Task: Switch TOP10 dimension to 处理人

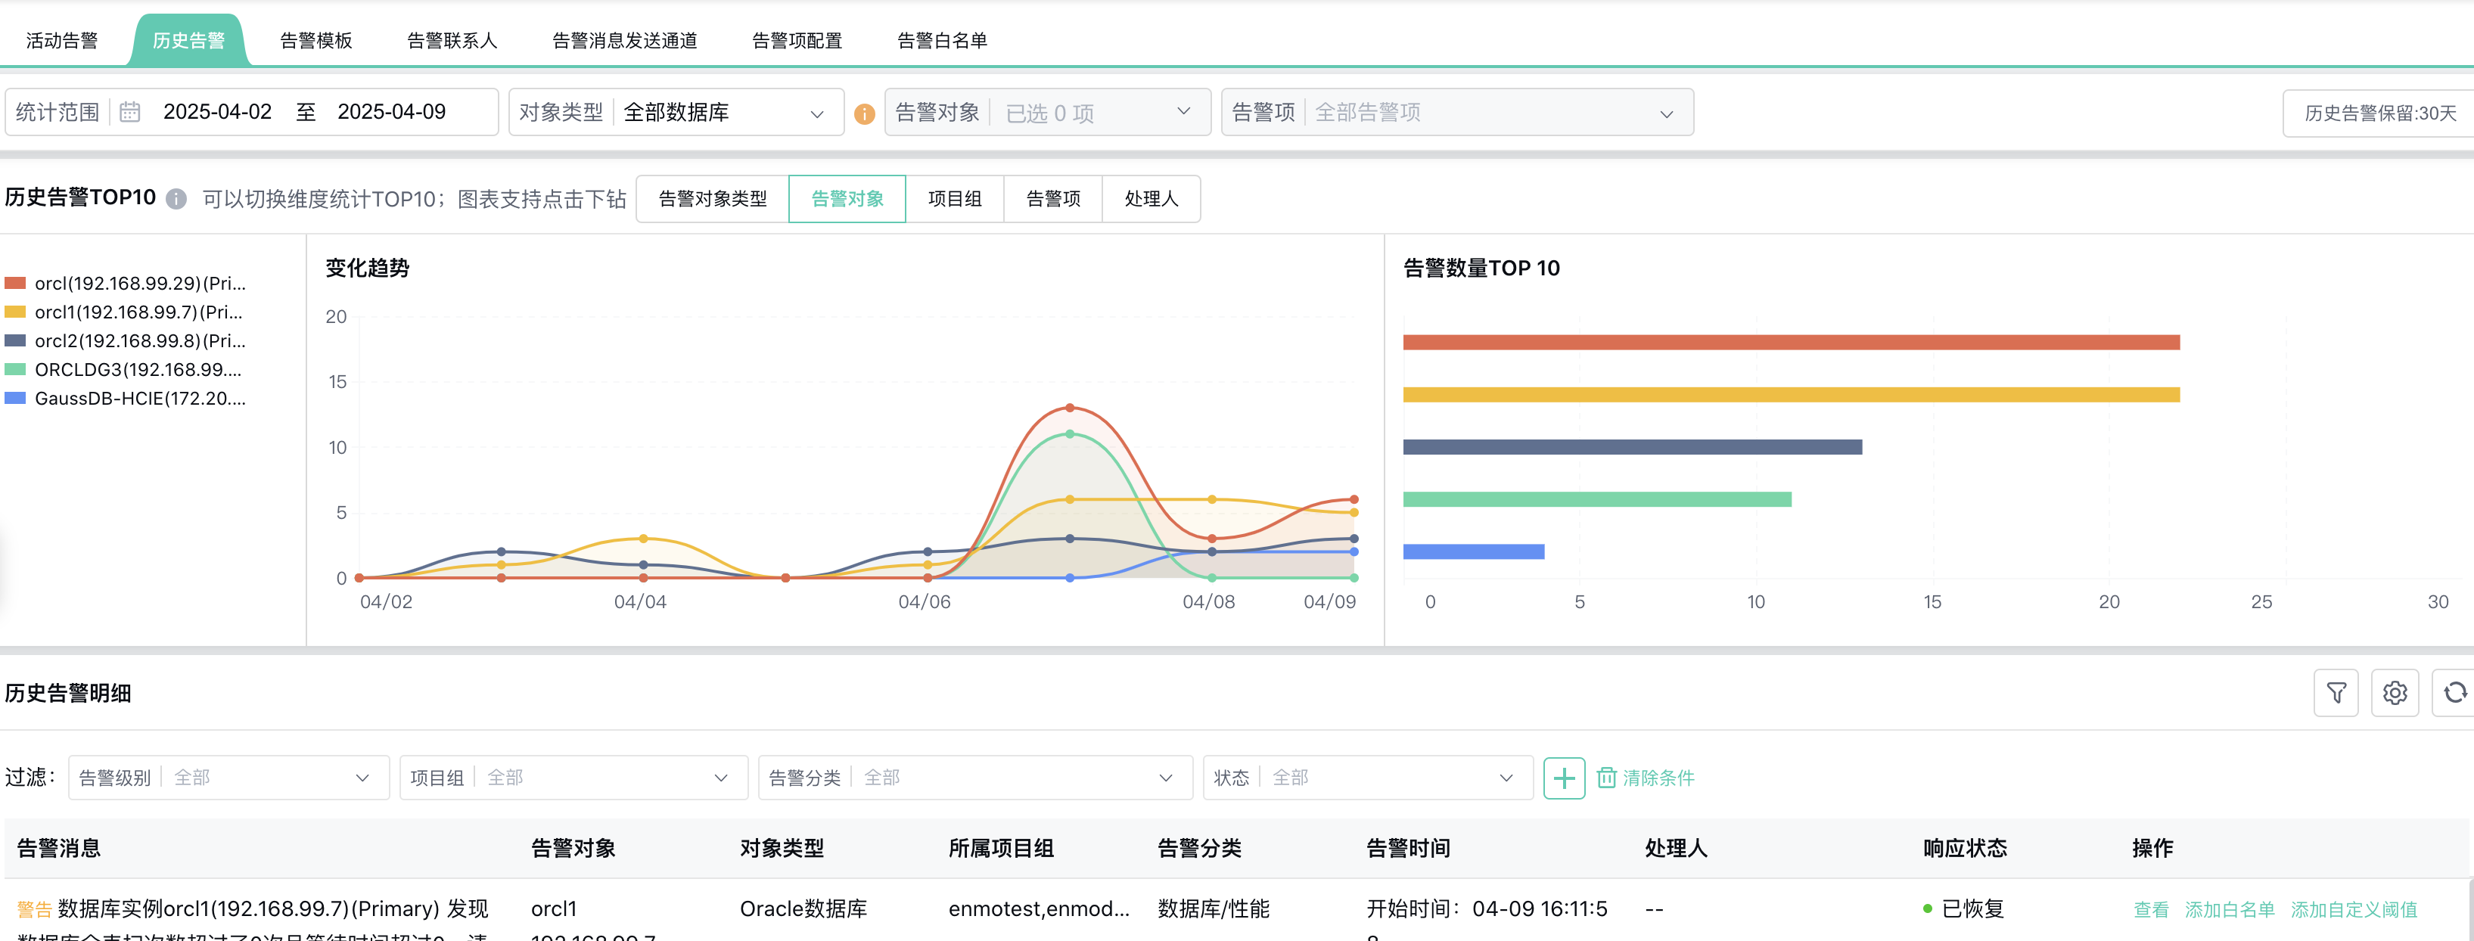Action: point(1151,199)
